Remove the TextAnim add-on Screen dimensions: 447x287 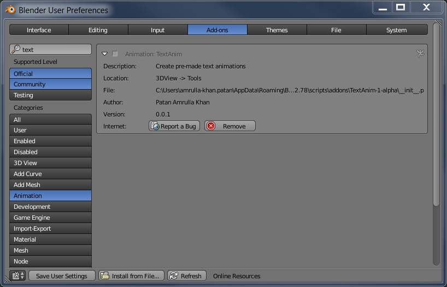click(x=230, y=126)
